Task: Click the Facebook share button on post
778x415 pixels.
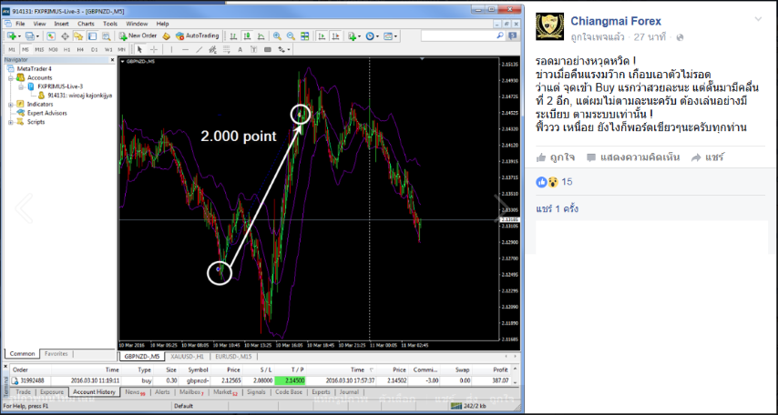Action: (x=708, y=157)
